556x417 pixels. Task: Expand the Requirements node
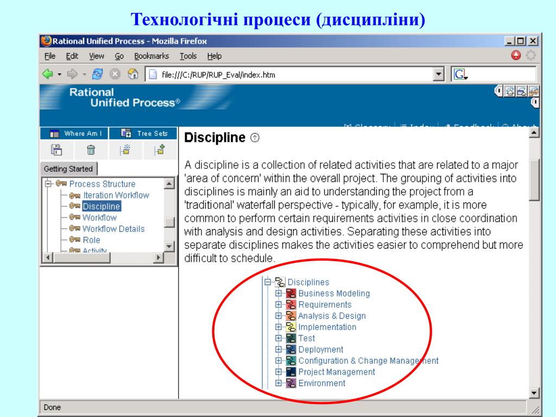(x=279, y=305)
